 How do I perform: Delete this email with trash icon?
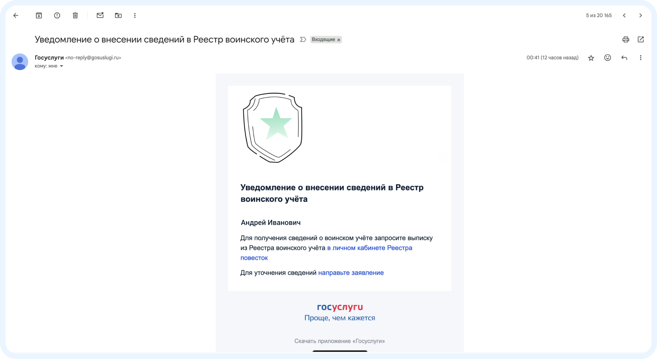pos(75,15)
